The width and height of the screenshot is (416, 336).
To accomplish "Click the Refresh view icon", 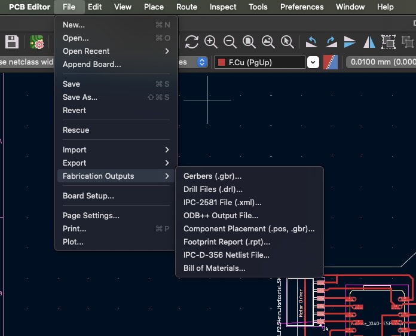I will pos(191,42).
